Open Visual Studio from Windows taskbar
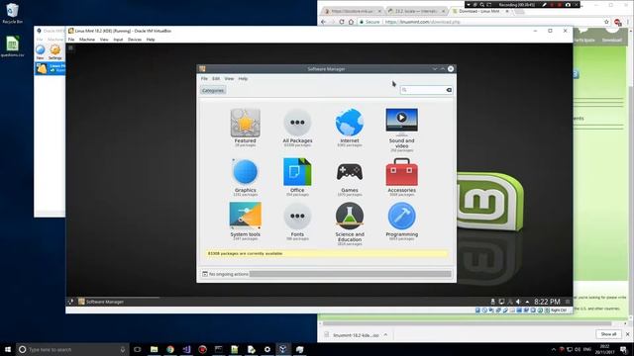The height and width of the screenshot is (356, 634). [x=186, y=349]
